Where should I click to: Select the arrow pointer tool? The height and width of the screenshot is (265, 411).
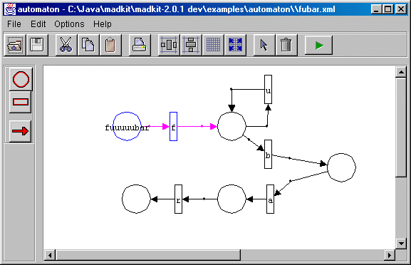point(264,45)
